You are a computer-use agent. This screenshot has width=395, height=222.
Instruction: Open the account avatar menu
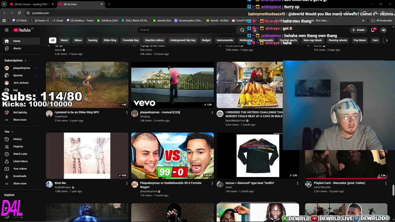[383, 30]
